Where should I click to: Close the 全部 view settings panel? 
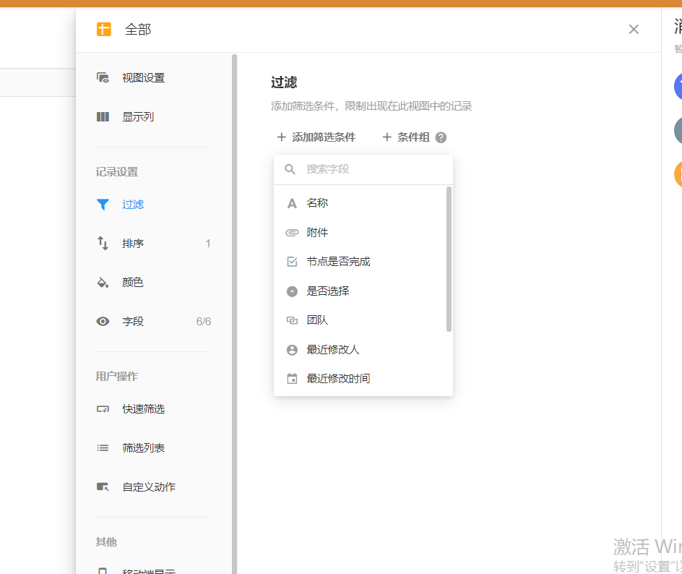(634, 30)
